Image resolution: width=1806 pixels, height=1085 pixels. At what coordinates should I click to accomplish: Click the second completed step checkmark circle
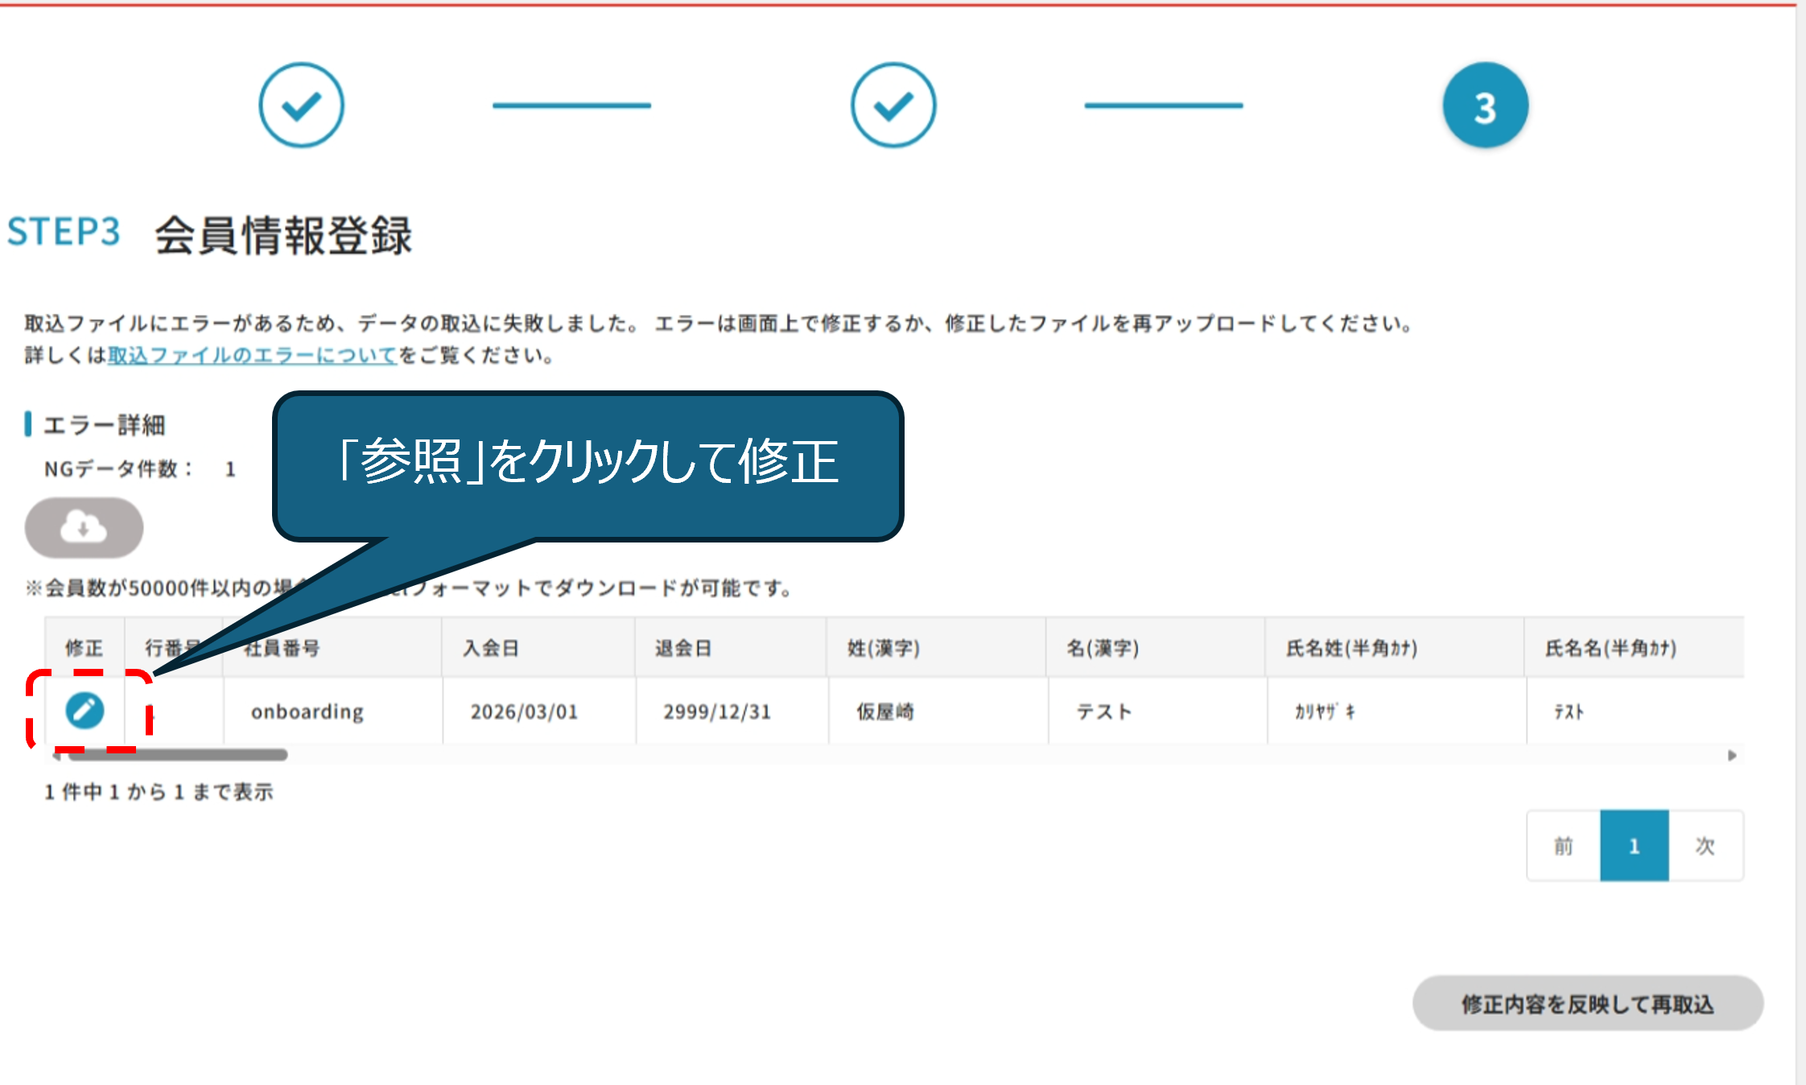point(893,105)
